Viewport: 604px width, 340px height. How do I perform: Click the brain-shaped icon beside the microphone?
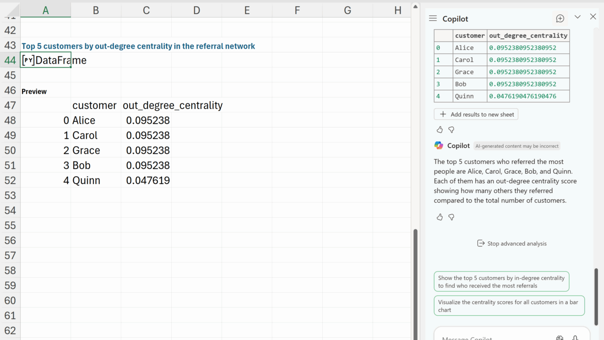[560, 338]
